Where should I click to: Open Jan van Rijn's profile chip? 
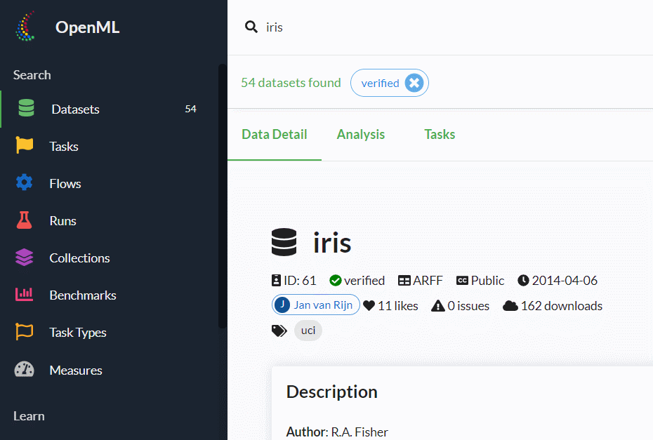point(315,305)
